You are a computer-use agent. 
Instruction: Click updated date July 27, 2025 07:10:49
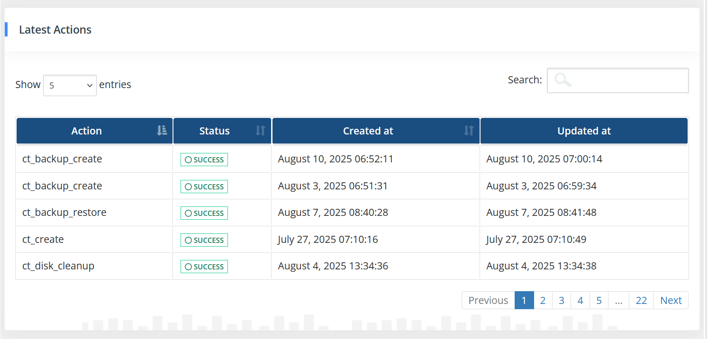[536, 240]
